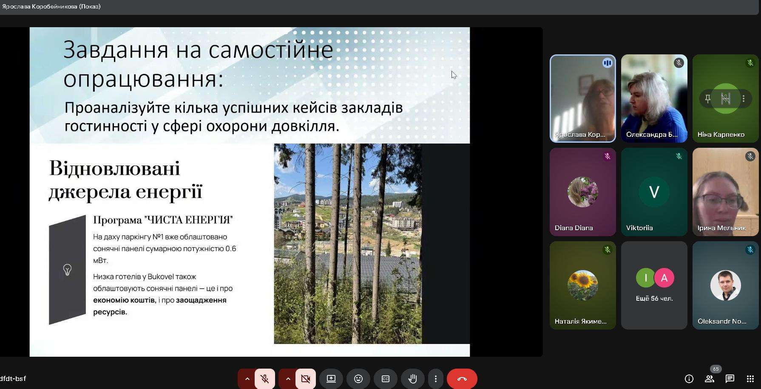This screenshot has width=761, height=389.
Task: Click muted mic icon on Diana Diana tile
Action: (x=607, y=156)
